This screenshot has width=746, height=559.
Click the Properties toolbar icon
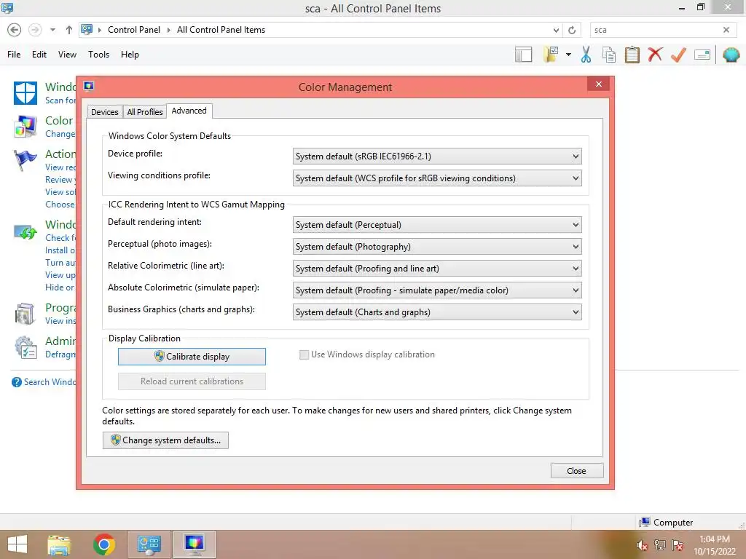pyautogui.click(x=702, y=55)
